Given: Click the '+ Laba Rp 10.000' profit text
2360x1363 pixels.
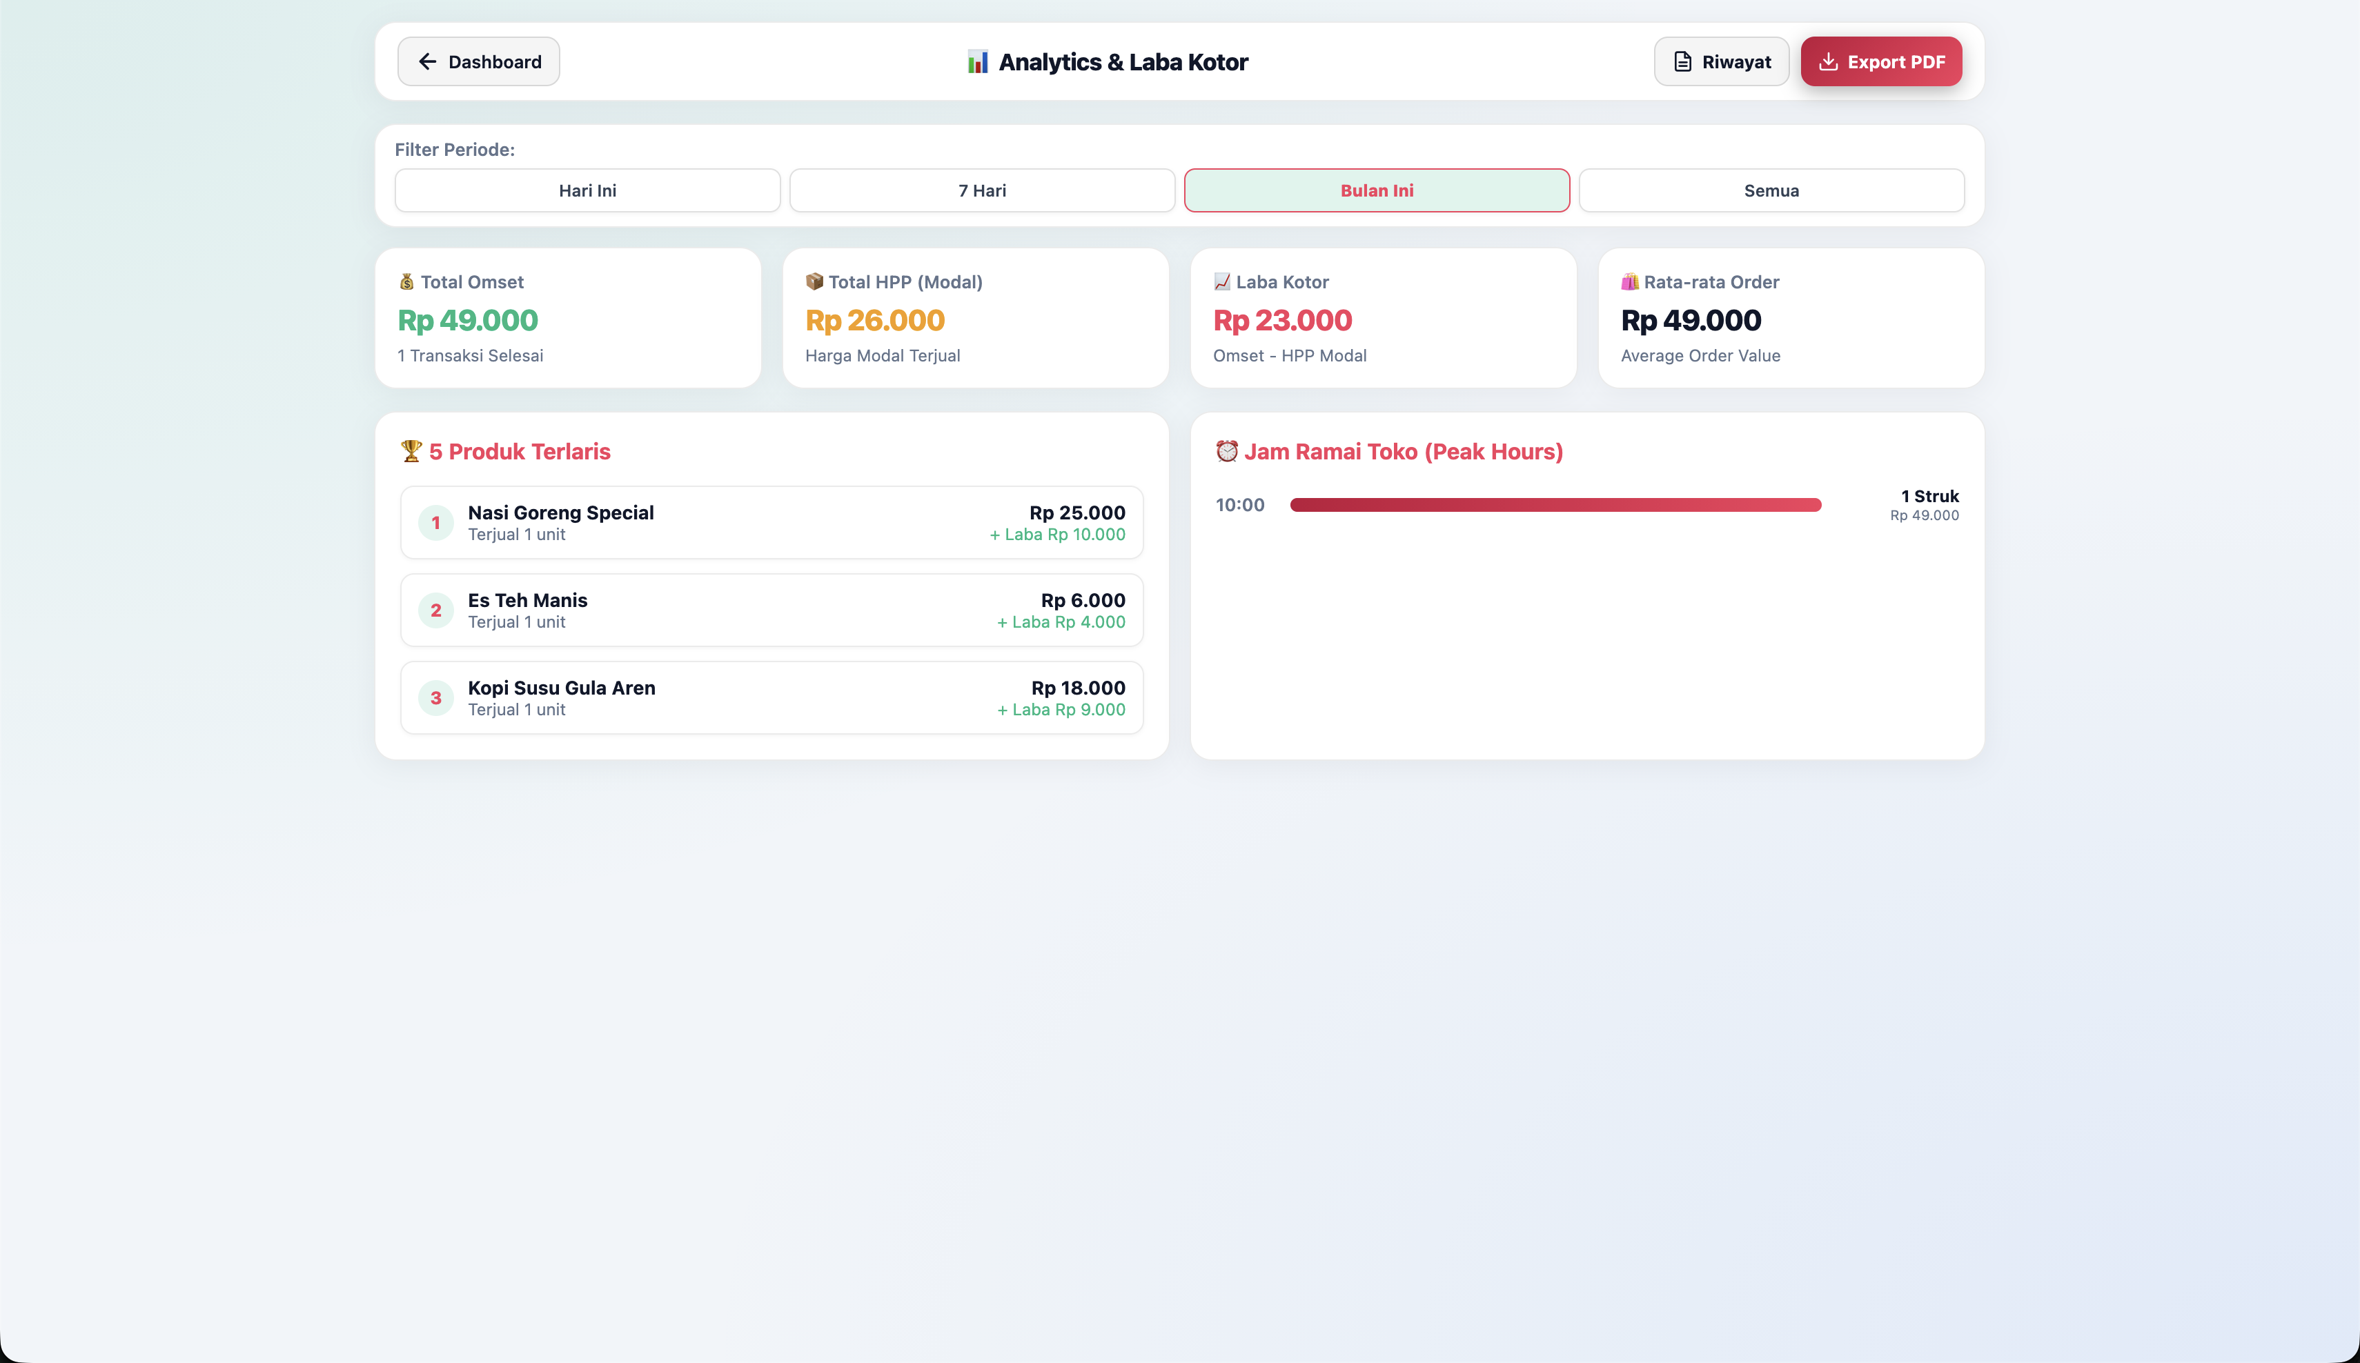Looking at the screenshot, I should (x=1057, y=535).
